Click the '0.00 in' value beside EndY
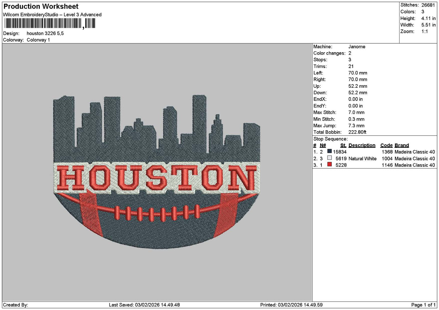This screenshot has height=310, width=439. [355, 106]
